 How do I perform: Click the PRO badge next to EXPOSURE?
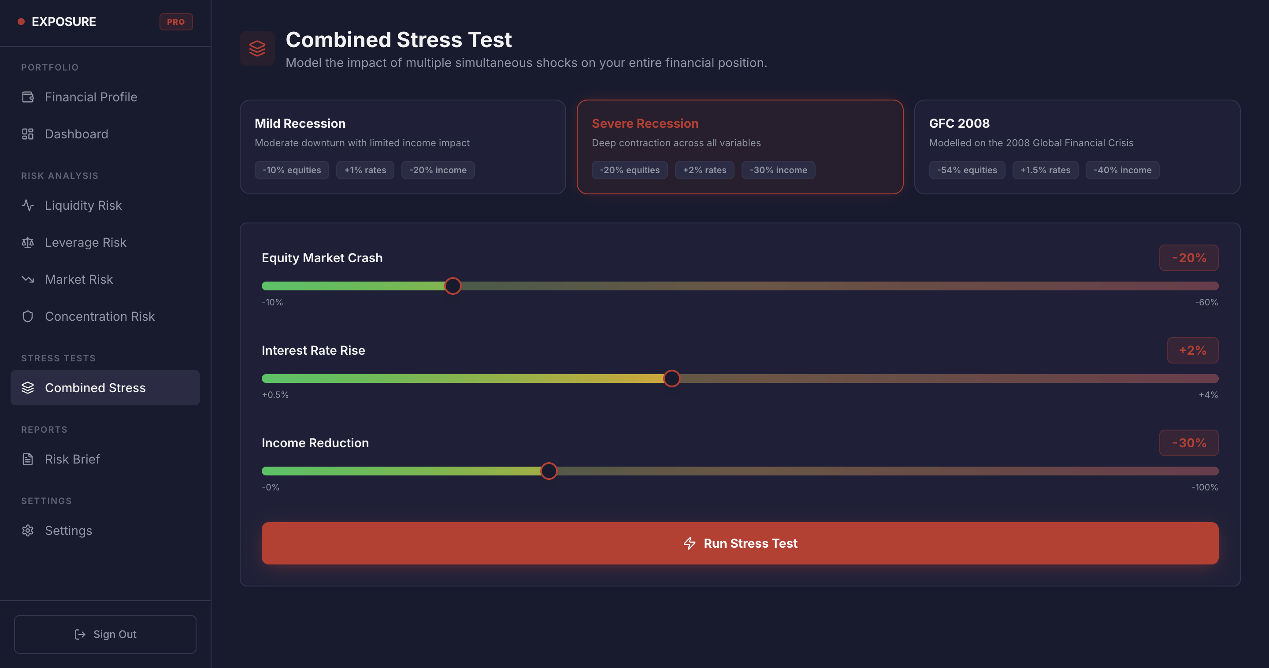[176, 21]
